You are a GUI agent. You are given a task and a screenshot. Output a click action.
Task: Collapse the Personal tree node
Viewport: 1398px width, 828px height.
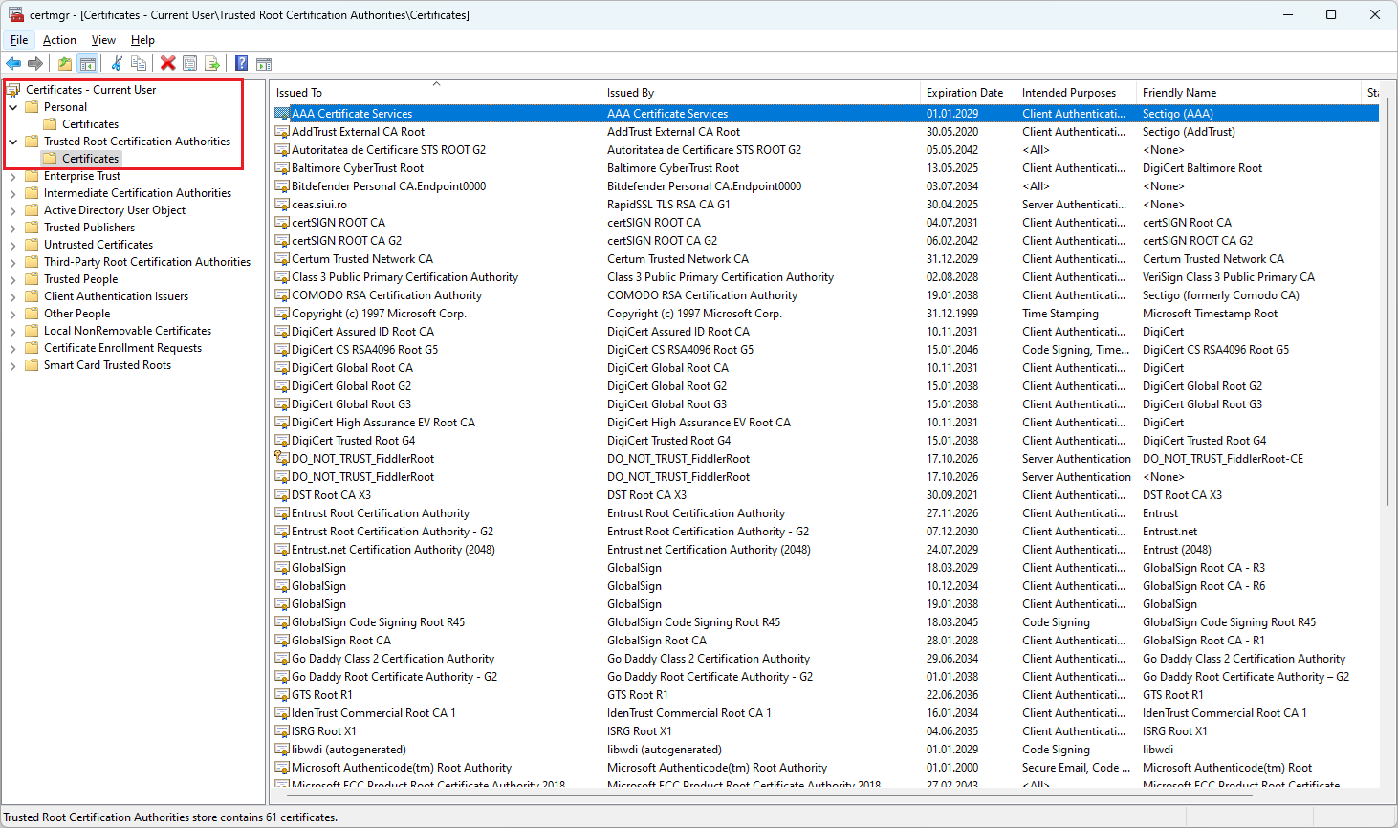(13, 107)
